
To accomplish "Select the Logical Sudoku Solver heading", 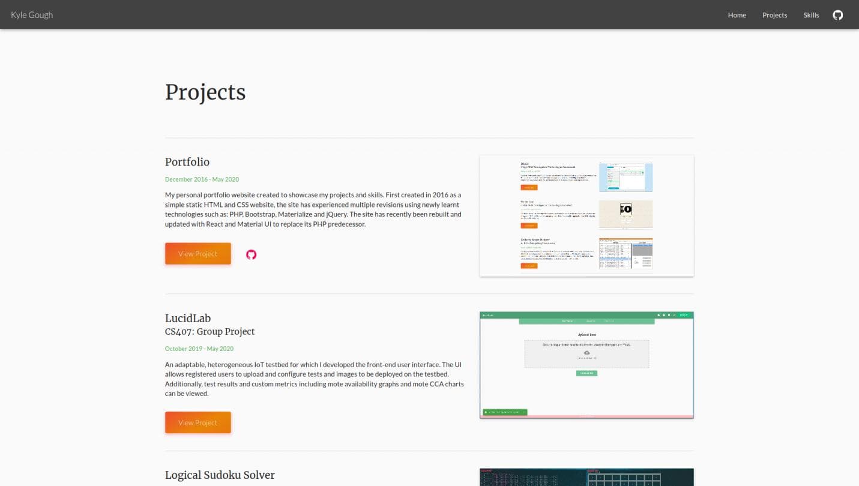I will (x=220, y=475).
